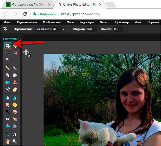Select the Color Replace tool
Viewport: 161px width, 146px height.
coord(8,90)
